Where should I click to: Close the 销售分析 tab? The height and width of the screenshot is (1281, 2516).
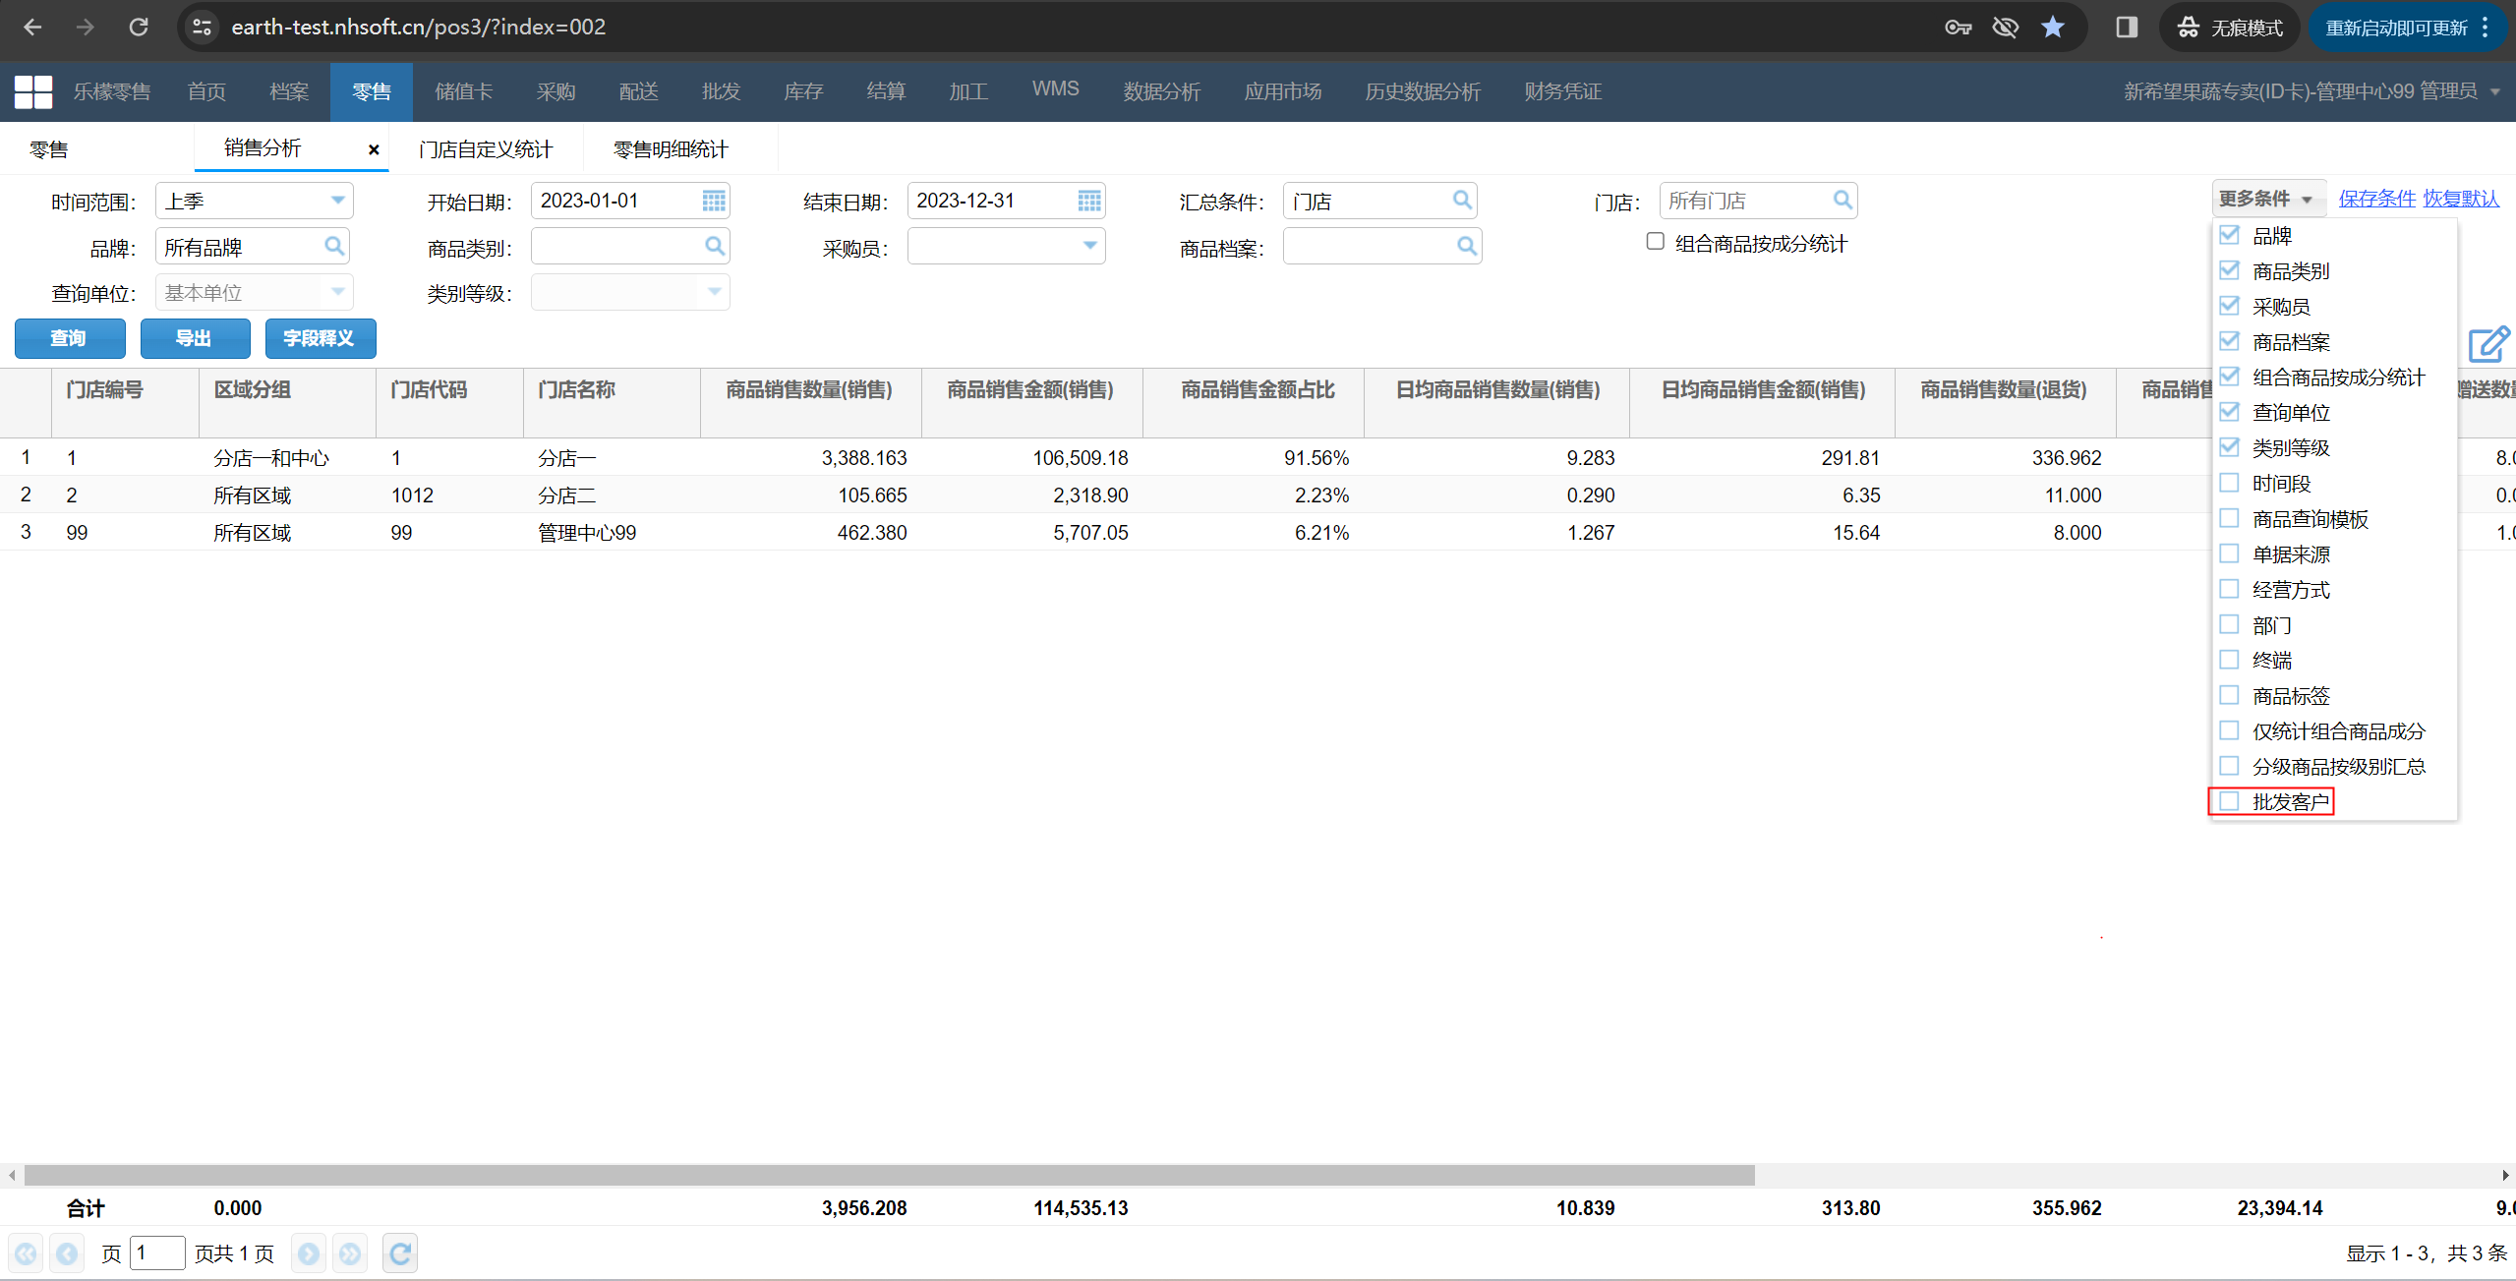tap(374, 149)
